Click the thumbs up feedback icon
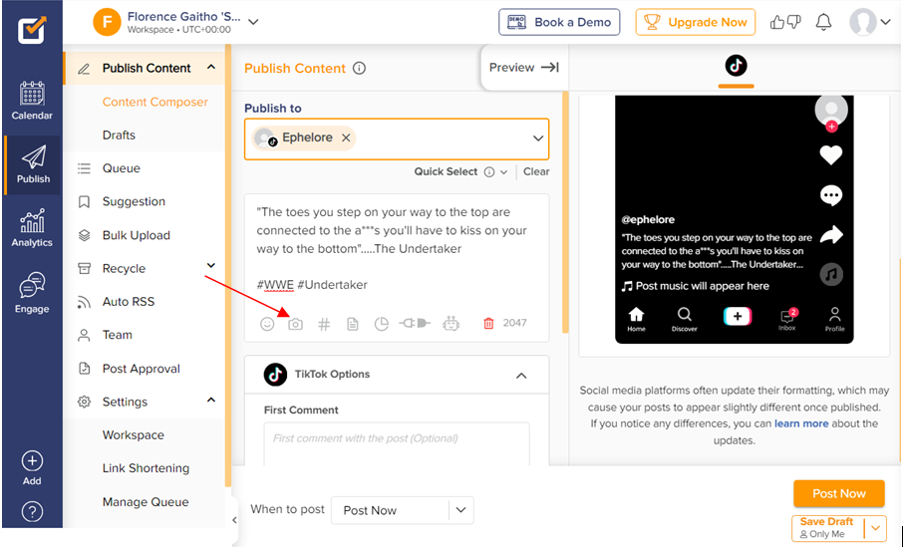903x549 pixels. tap(777, 23)
